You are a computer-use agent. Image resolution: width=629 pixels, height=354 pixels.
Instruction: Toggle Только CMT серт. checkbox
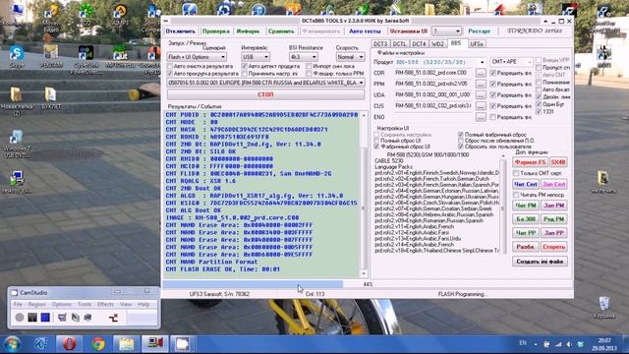pyautogui.click(x=516, y=173)
